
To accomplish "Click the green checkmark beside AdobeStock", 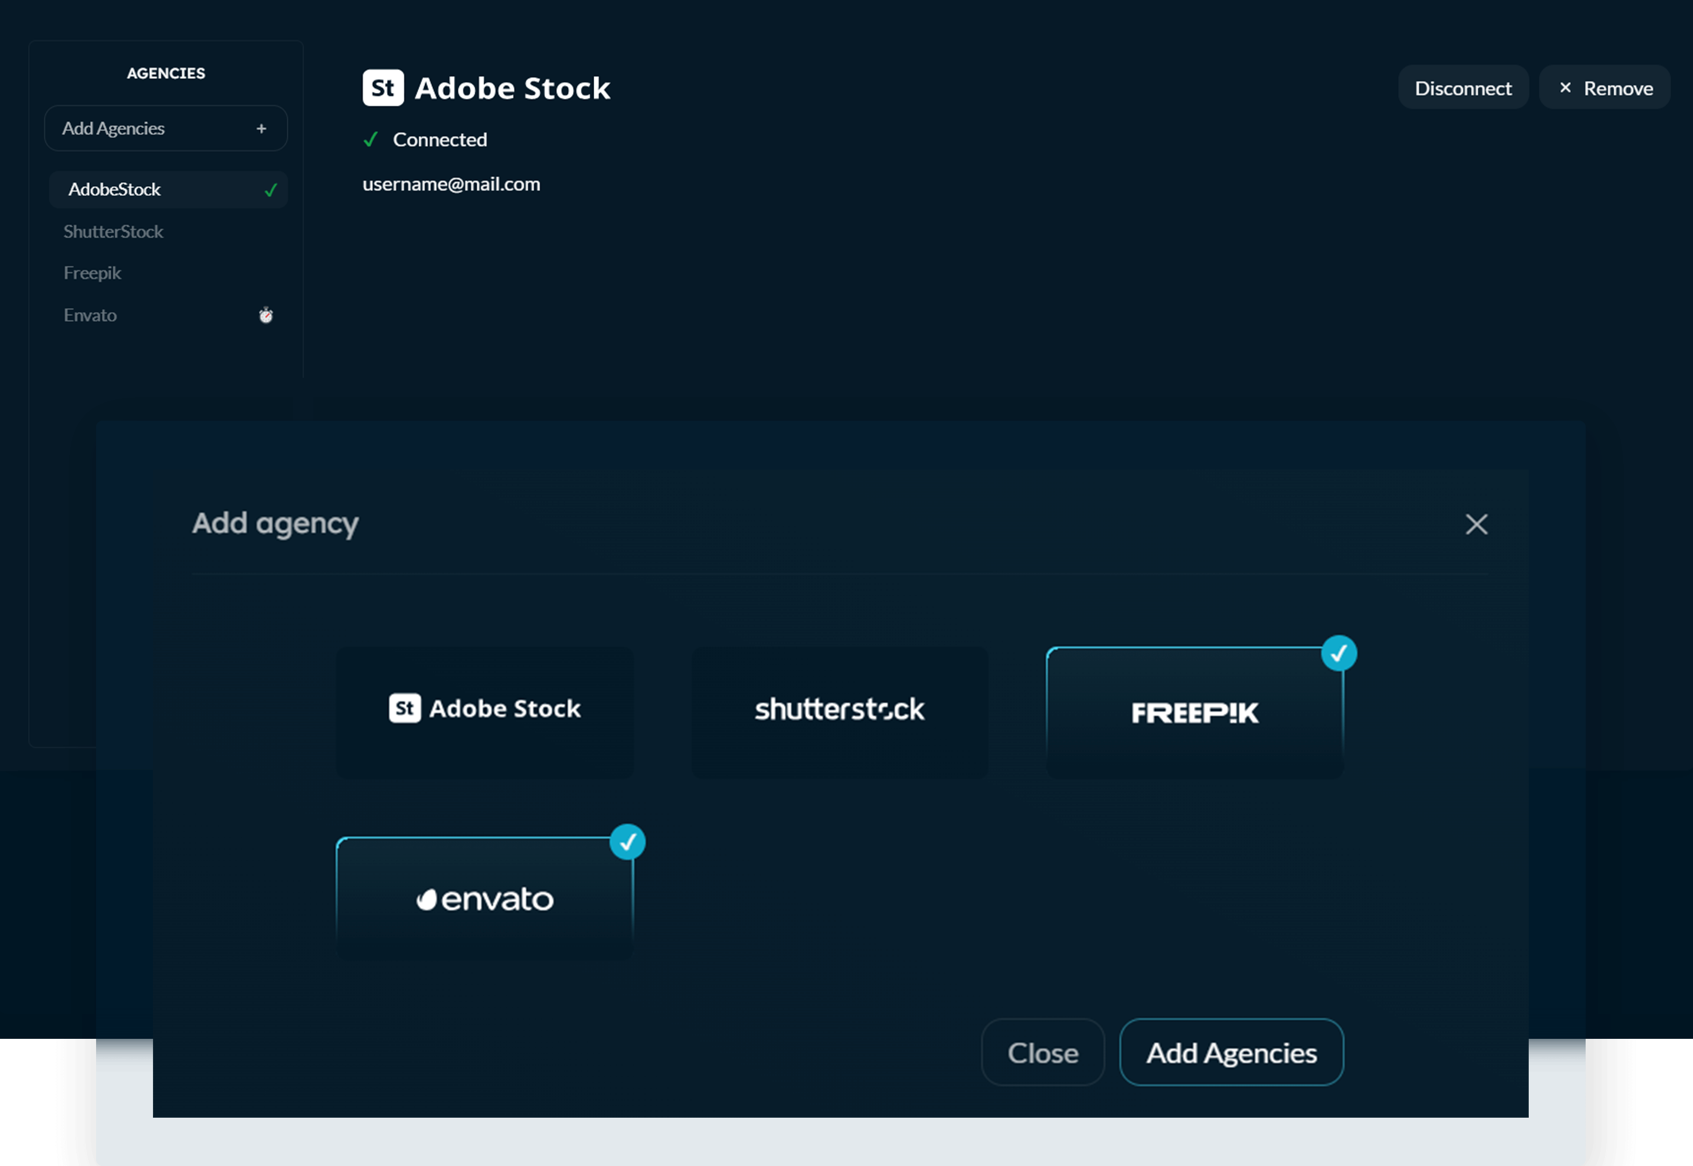I will click(271, 190).
